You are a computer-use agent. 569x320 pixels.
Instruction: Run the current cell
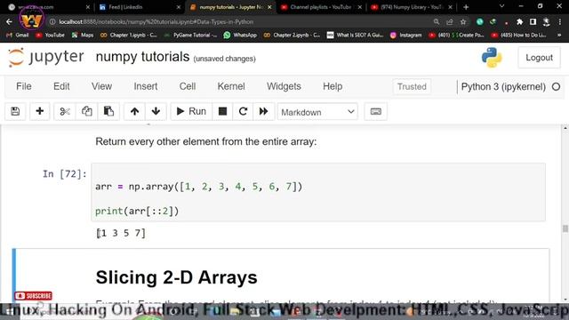click(191, 111)
